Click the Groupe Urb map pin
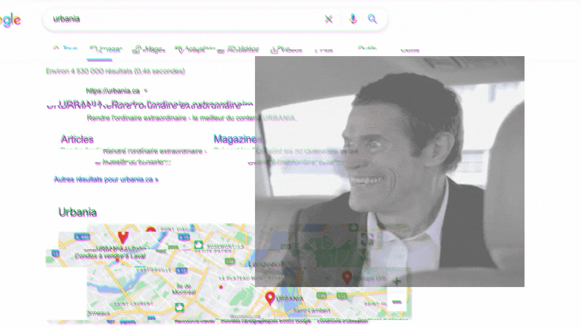Screen dimensions: 581x327 347,278
